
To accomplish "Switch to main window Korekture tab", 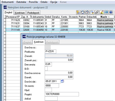I will coord(20,13).
